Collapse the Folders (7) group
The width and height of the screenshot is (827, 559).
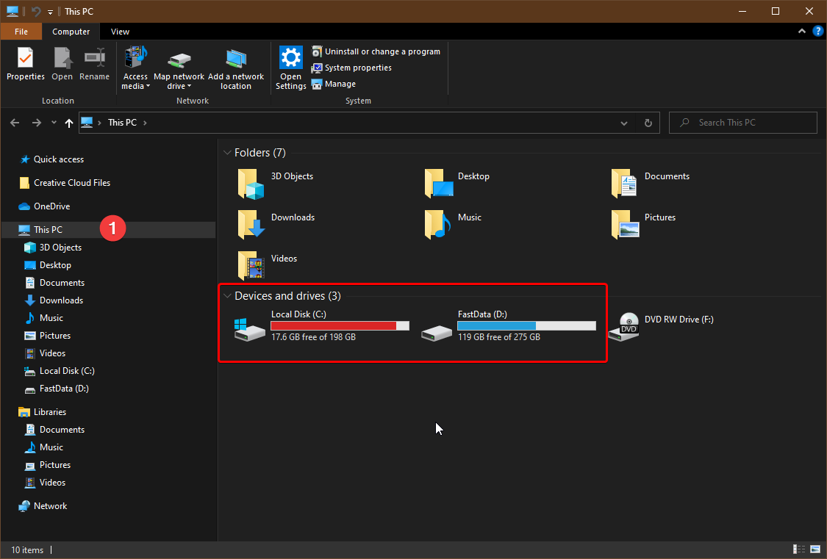(227, 153)
